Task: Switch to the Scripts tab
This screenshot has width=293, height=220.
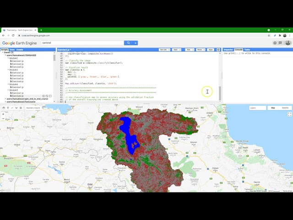Action: point(4,49)
